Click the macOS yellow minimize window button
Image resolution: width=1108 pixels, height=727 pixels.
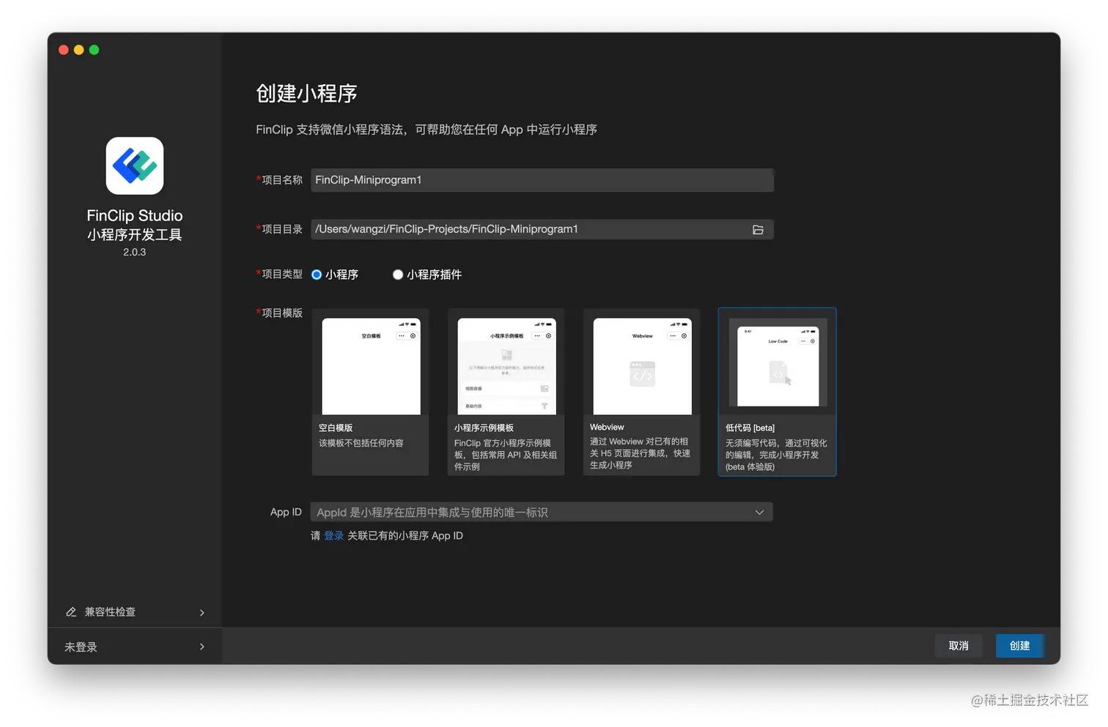pos(78,50)
